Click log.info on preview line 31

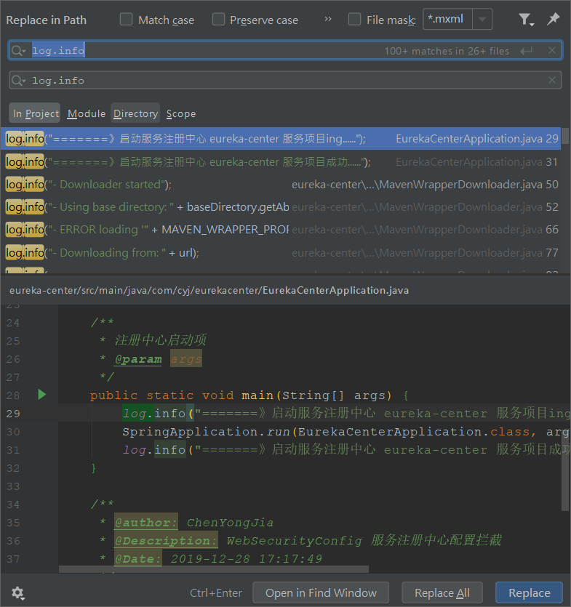pyautogui.click(x=153, y=449)
